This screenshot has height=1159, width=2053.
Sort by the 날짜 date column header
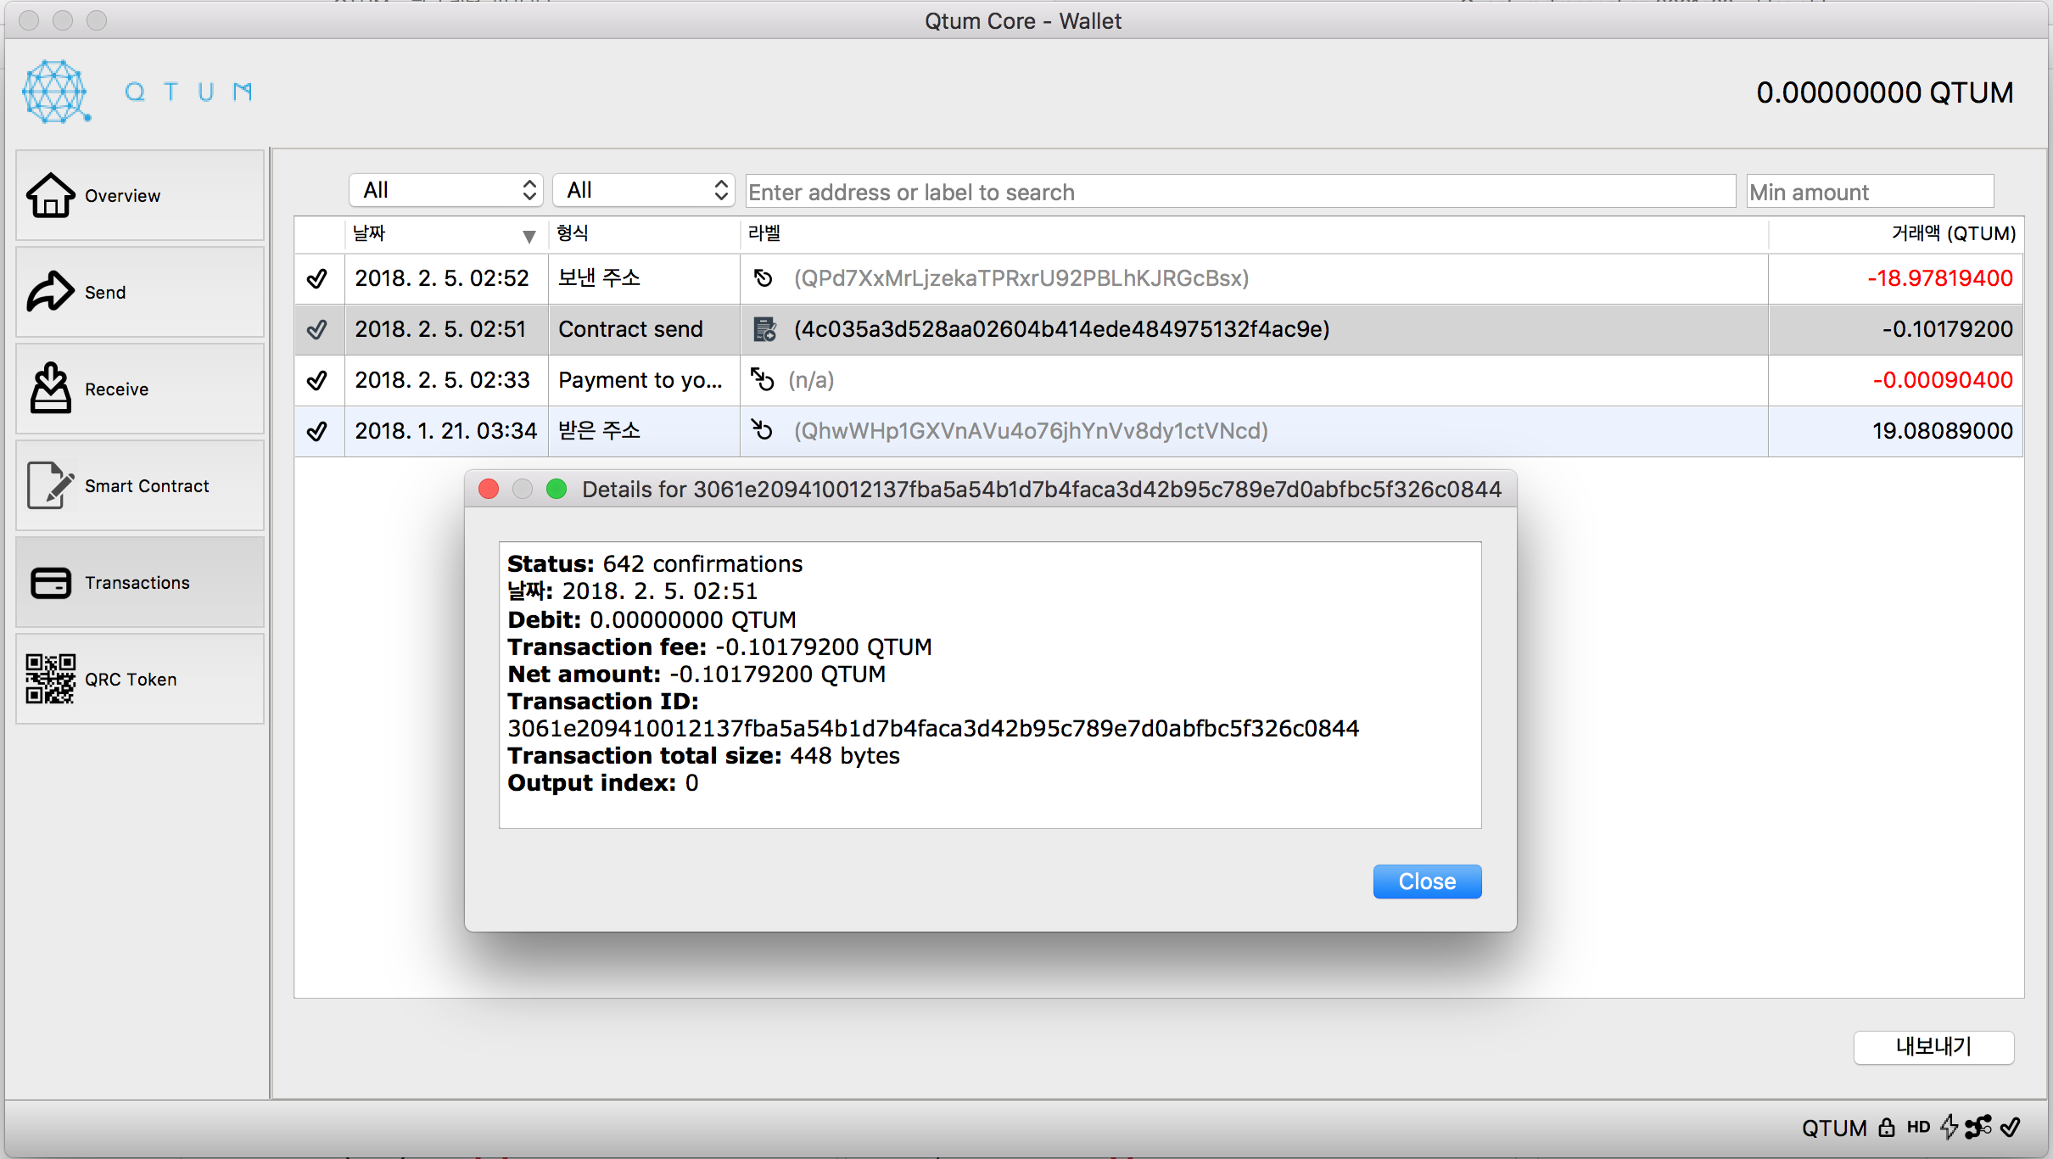tap(446, 234)
